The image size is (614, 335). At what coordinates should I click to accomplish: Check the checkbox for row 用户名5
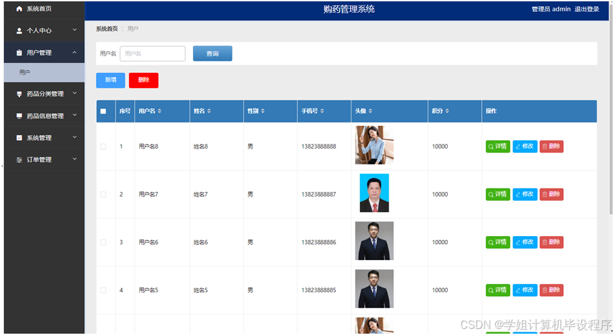[x=103, y=290]
